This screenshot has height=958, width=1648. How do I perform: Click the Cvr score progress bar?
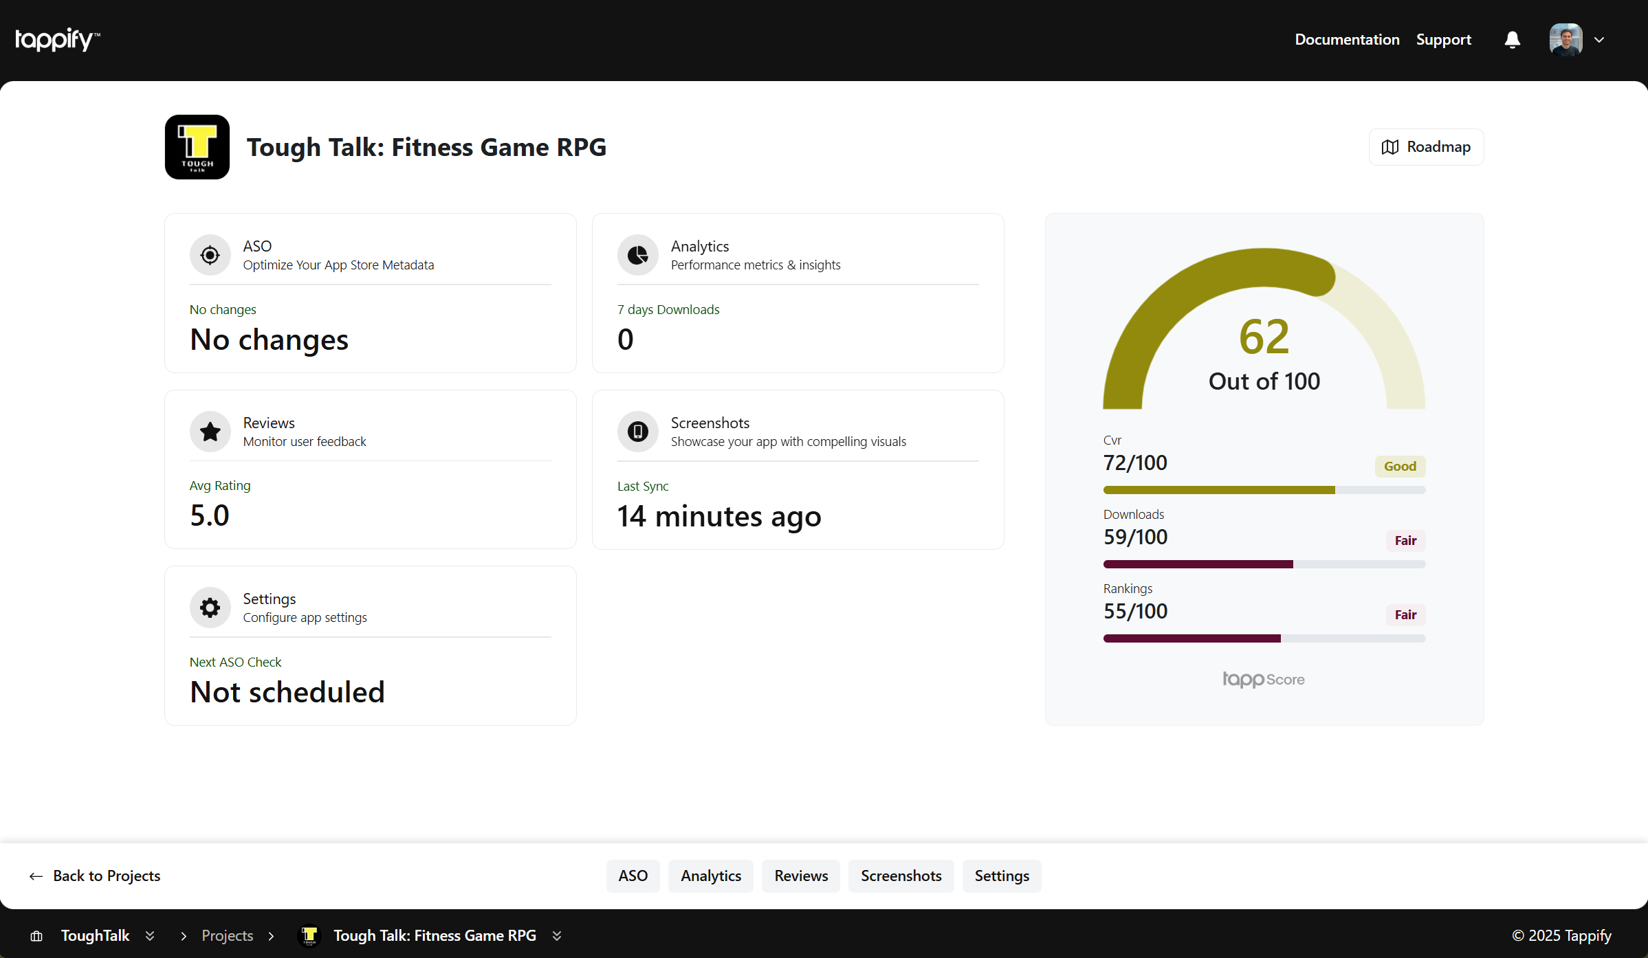point(1264,490)
